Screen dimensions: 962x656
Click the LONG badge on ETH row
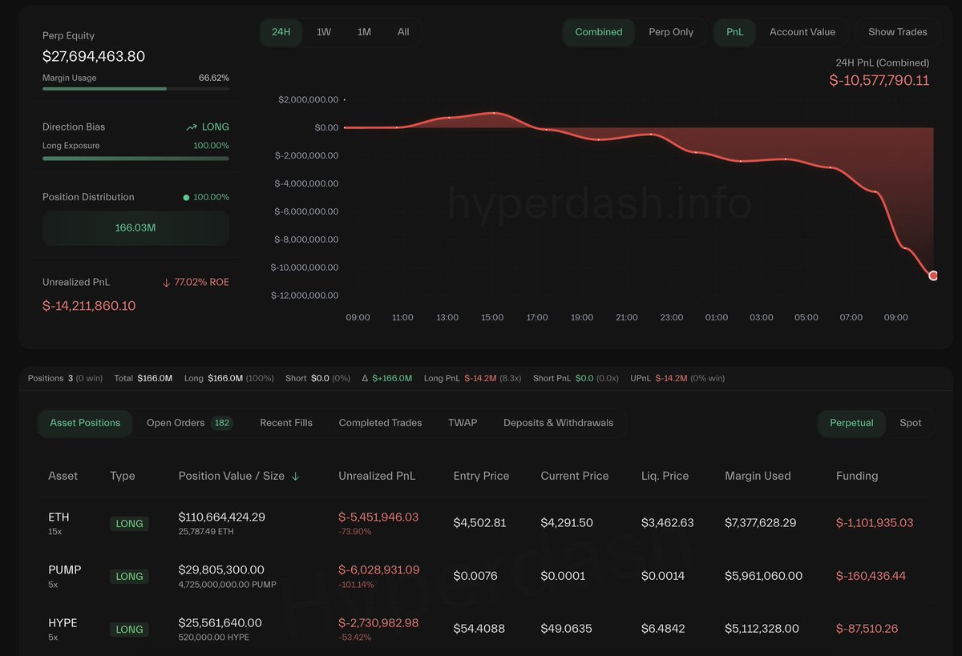pyautogui.click(x=129, y=524)
